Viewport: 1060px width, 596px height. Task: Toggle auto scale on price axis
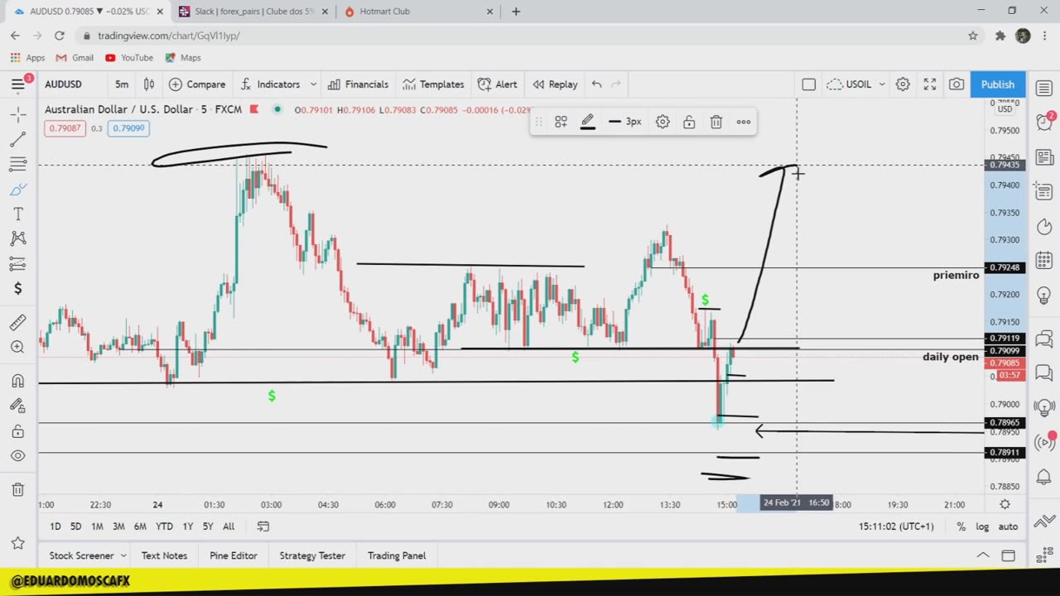point(1008,526)
